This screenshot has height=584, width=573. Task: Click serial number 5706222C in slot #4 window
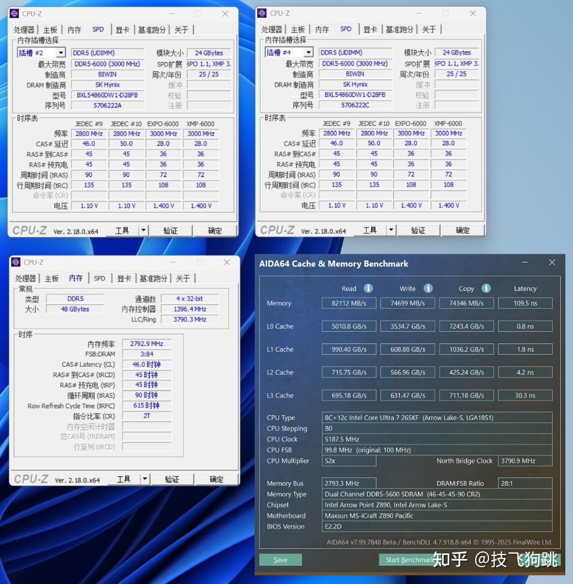coord(355,105)
